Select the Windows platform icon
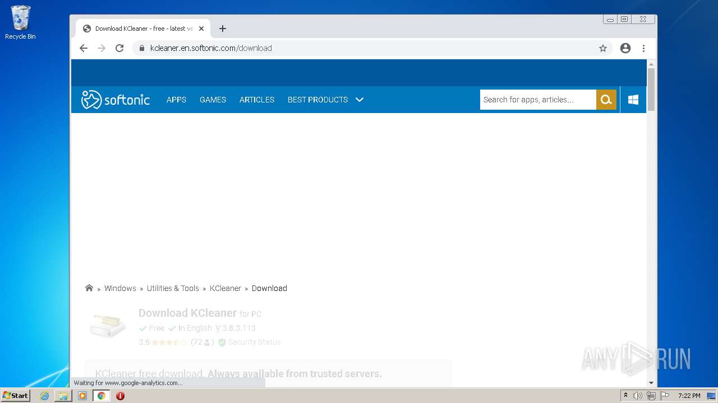This screenshot has height=403, width=718. point(633,100)
